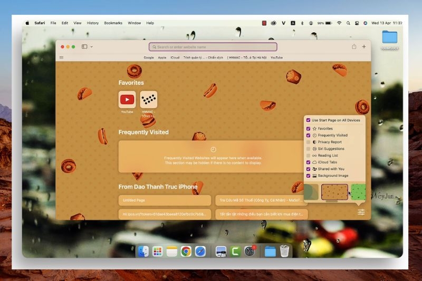This screenshot has width=422, height=281.
Task: Open the Safari menu
Action: click(40, 23)
